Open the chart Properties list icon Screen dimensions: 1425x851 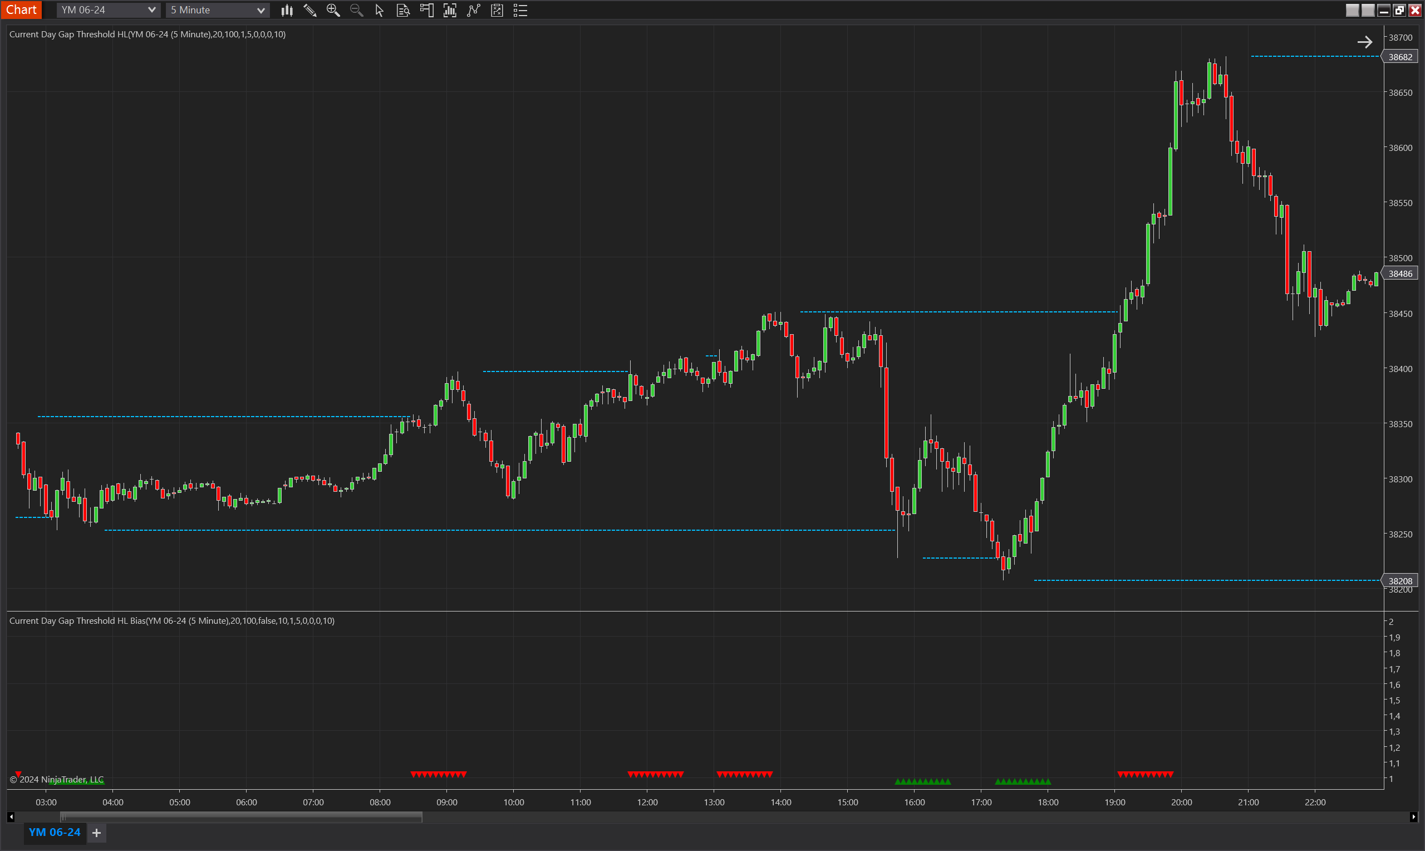(x=520, y=11)
